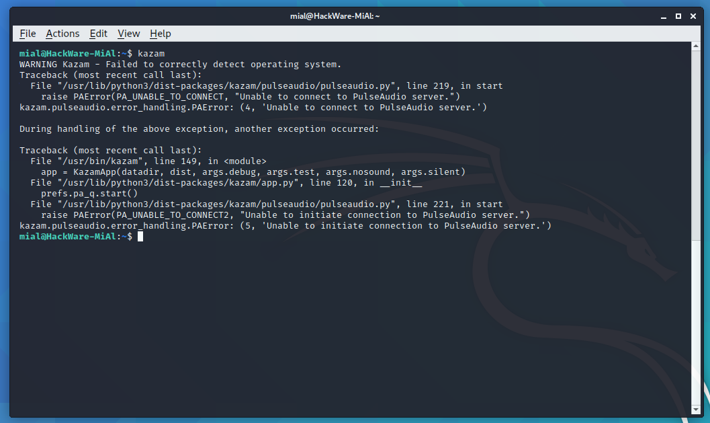Close the terminal window

pyautogui.click(x=695, y=15)
